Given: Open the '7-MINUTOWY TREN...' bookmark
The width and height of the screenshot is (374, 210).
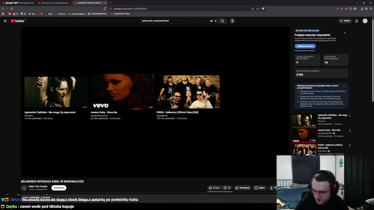Looking at the screenshot, I should tap(120, 14).
